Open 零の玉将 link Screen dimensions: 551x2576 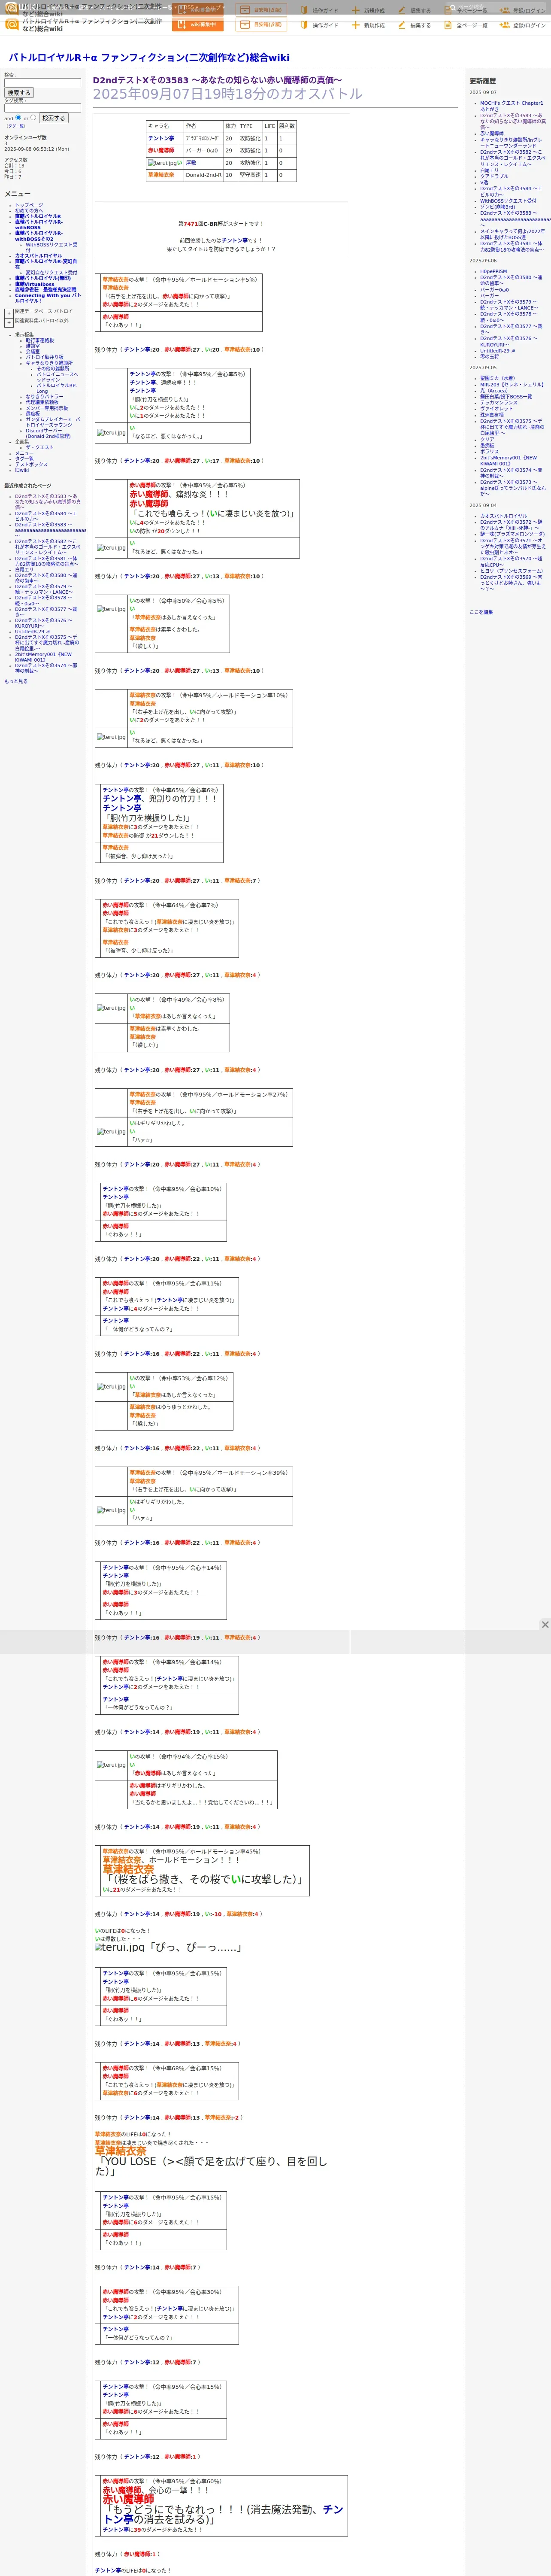[x=489, y=357]
